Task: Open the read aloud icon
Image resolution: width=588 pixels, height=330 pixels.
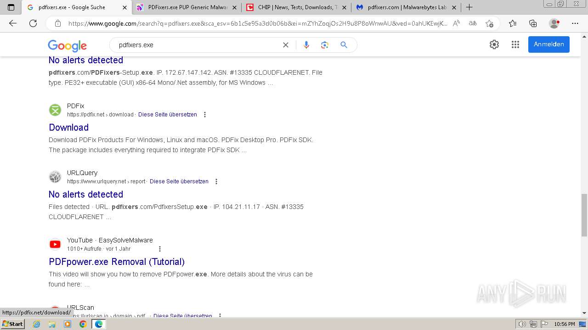Action: pyautogui.click(x=456, y=23)
